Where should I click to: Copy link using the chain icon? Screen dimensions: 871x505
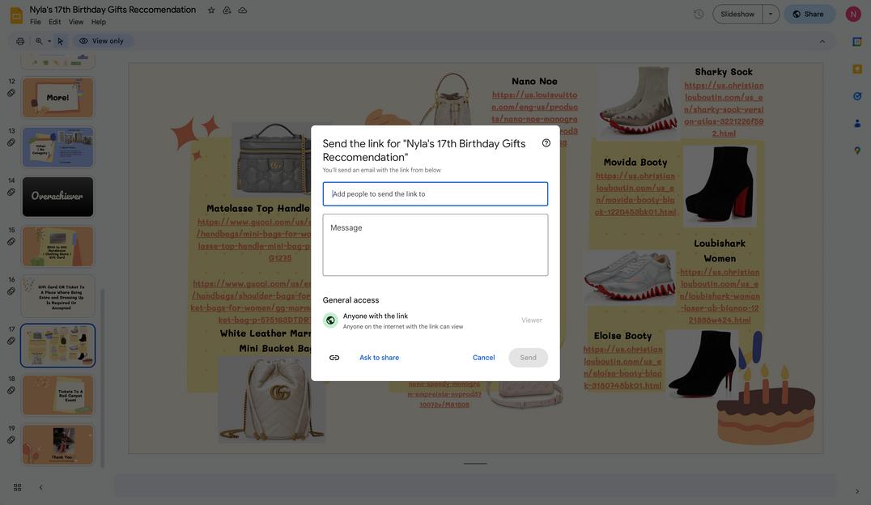(334, 358)
